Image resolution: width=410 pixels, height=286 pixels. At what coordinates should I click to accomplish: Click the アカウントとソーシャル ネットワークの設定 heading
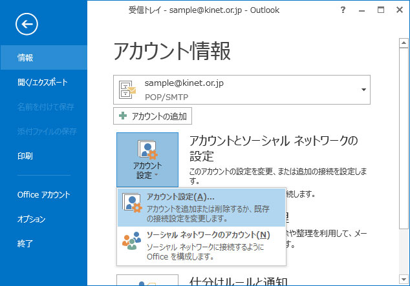tap(274, 148)
